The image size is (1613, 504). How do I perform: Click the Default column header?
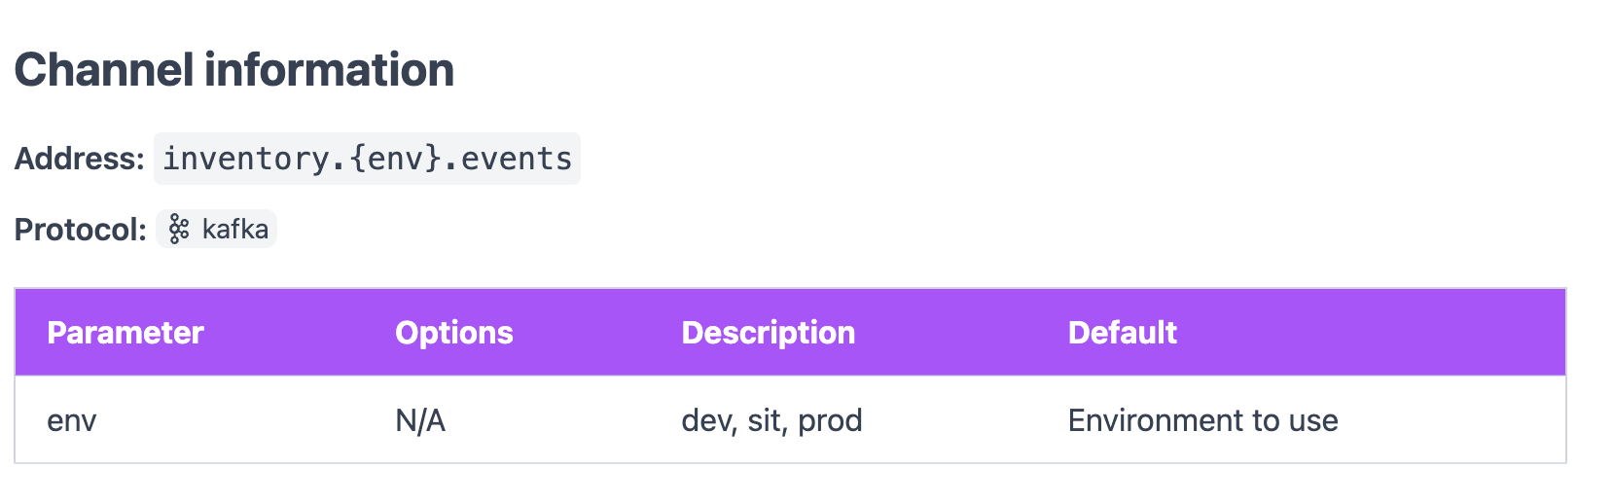click(1123, 333)
